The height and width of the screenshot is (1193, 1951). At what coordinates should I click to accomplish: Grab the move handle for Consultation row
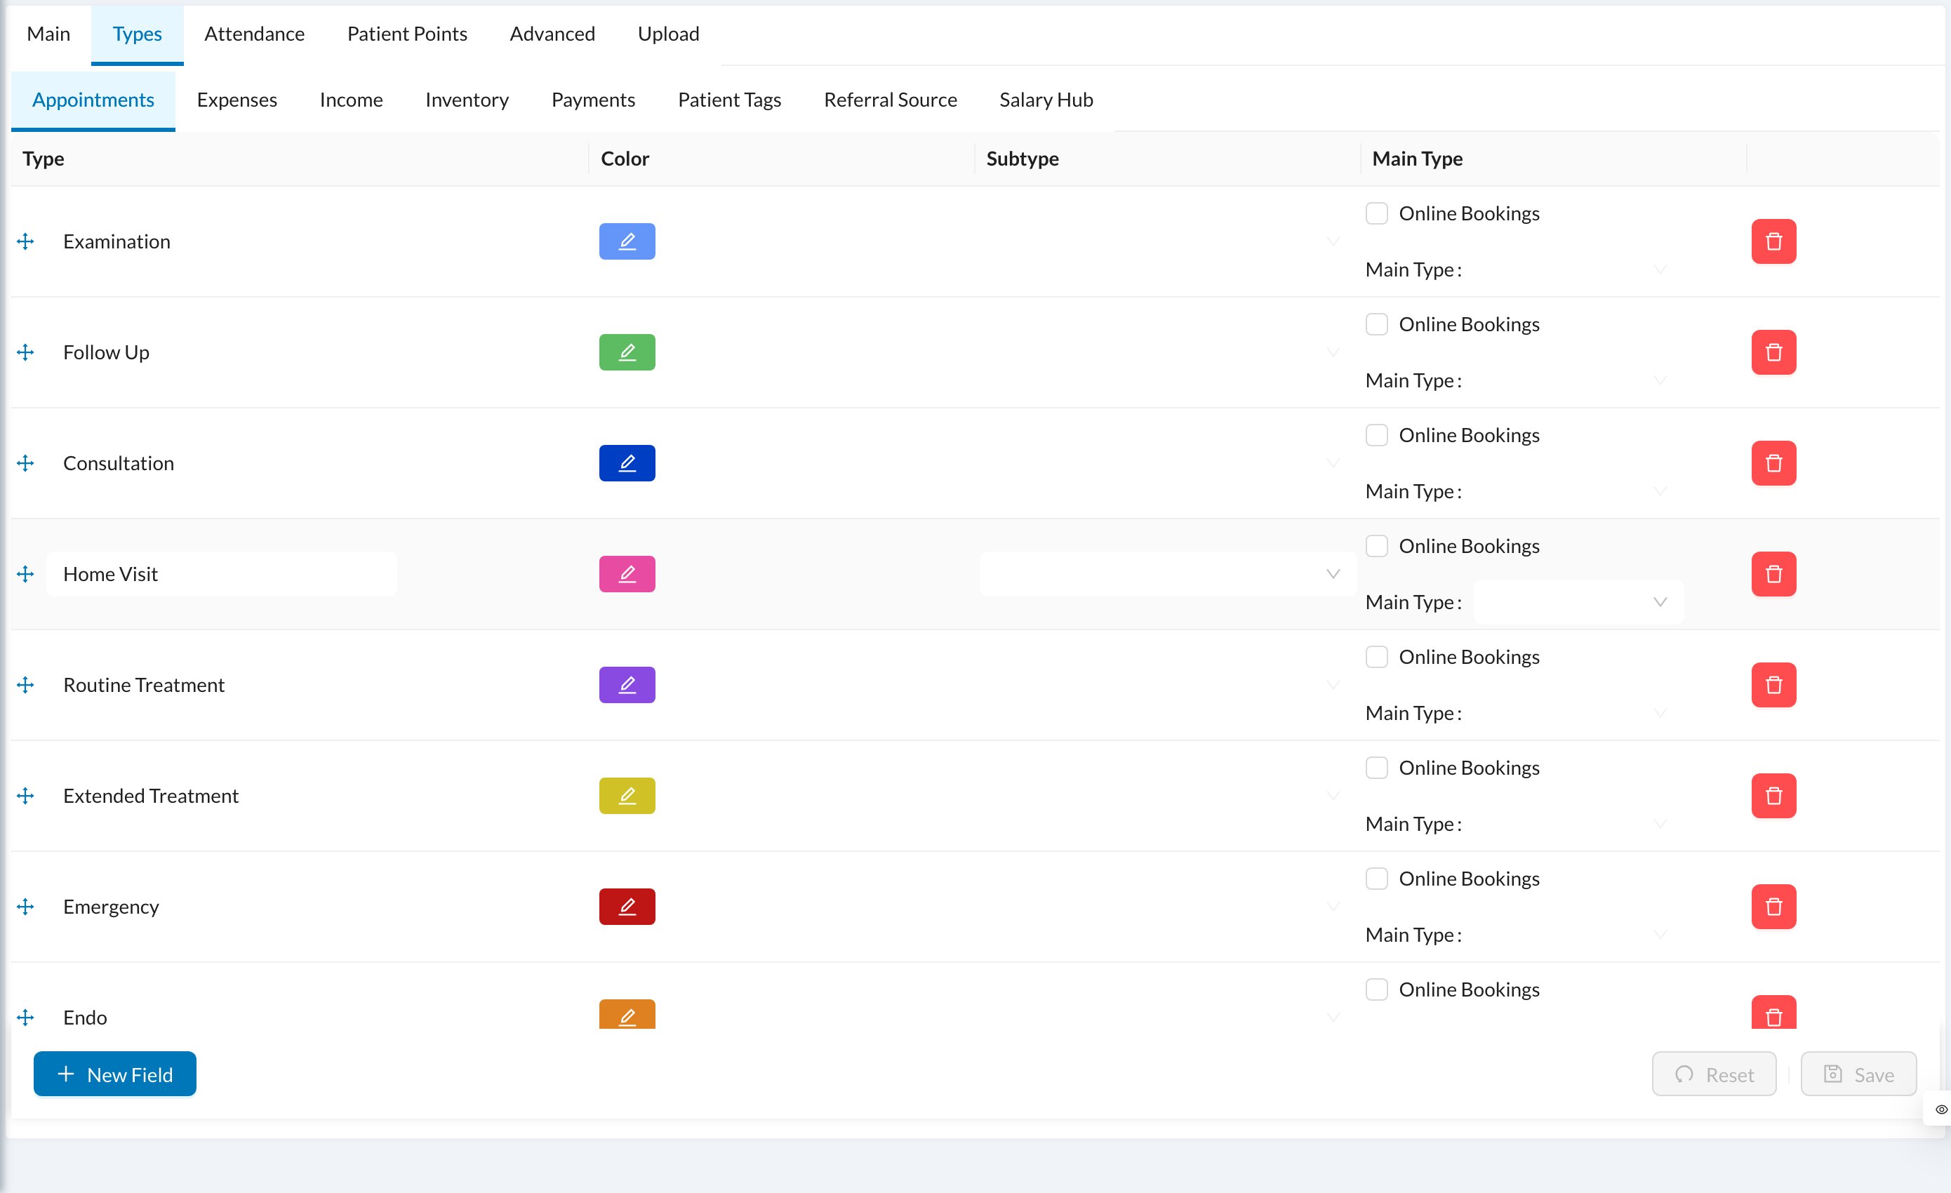click(25, 463)
